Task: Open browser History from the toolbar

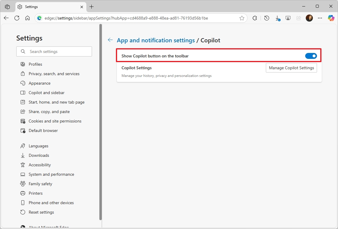Action: click(x=266, y=18)
